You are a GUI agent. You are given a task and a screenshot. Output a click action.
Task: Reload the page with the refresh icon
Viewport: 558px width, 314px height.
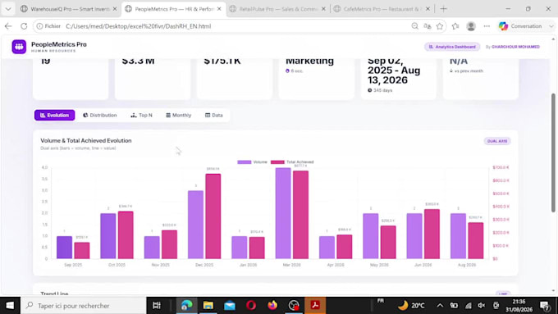pyautogui.click(x=24, y=26)
